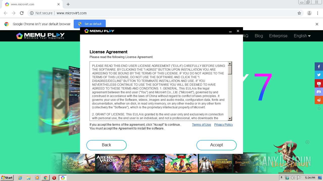Click the taskbar clock showing 5:34 PM
Image resolution: width=323 pixels, height=181 pixels.
point(310,178)
